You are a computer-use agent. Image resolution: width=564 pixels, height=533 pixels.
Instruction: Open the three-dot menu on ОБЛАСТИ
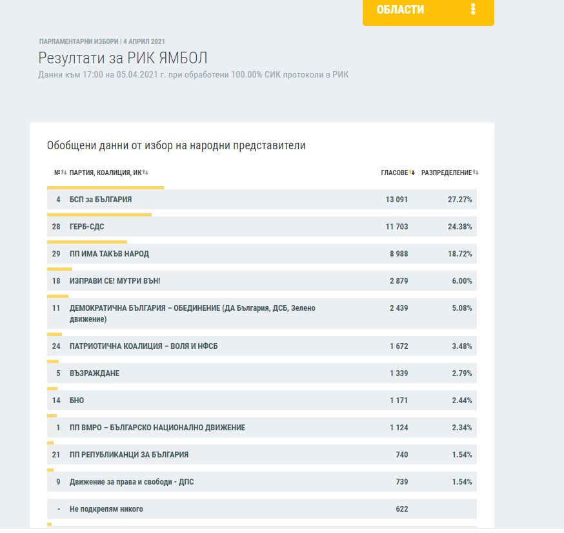pos(473,9)
